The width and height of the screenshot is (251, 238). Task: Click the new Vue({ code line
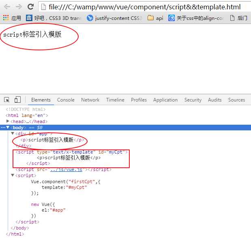[x=43, y=204]
